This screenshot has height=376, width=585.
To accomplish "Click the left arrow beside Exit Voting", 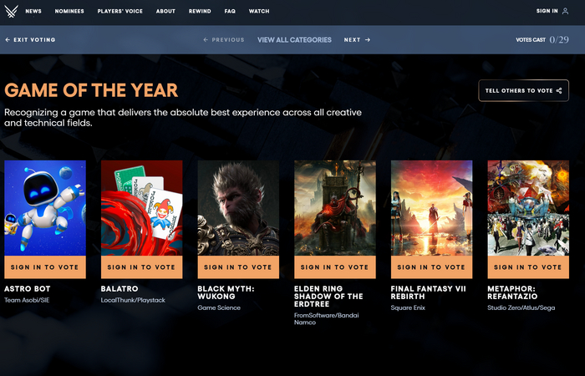I will pyautogui.click(x=8, y=39).
